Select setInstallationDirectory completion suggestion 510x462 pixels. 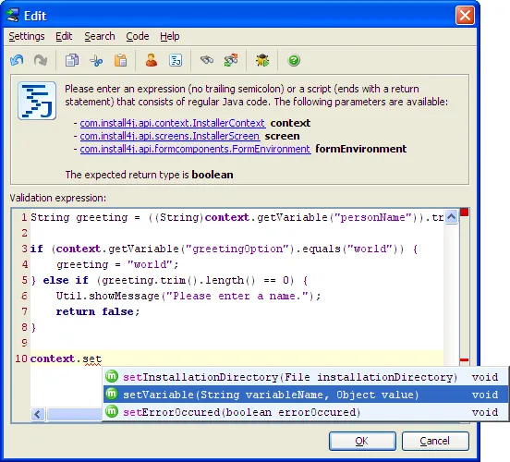(306, 377)
